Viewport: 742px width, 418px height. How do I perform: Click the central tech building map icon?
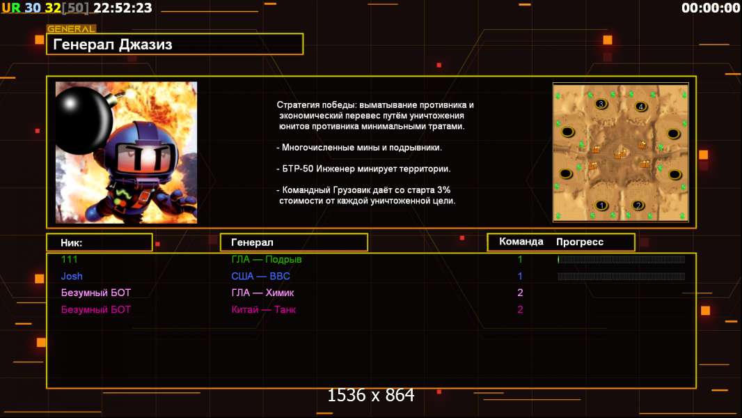coord(621,153)
